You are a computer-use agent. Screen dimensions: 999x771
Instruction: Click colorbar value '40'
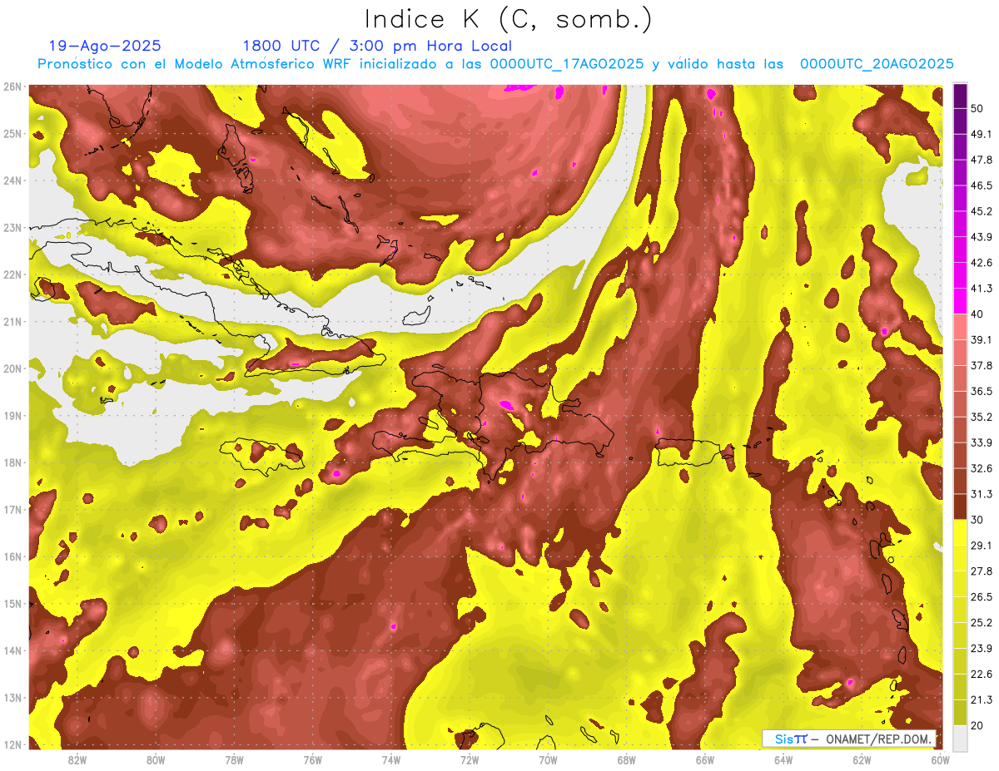(x=978, y=314)
